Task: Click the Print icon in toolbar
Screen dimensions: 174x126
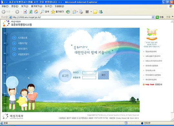Action: [81, 12]
